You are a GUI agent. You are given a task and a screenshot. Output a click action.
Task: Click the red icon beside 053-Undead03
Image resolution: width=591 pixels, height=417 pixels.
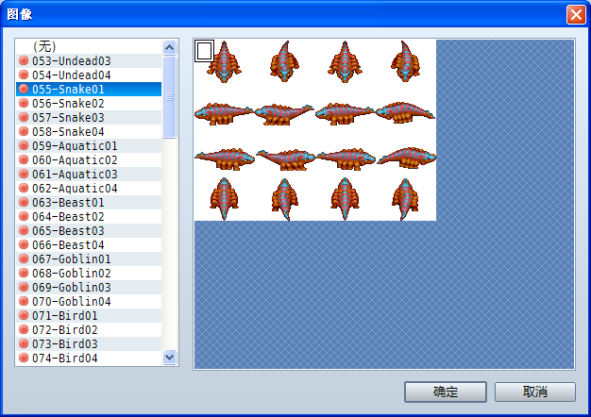24,60
